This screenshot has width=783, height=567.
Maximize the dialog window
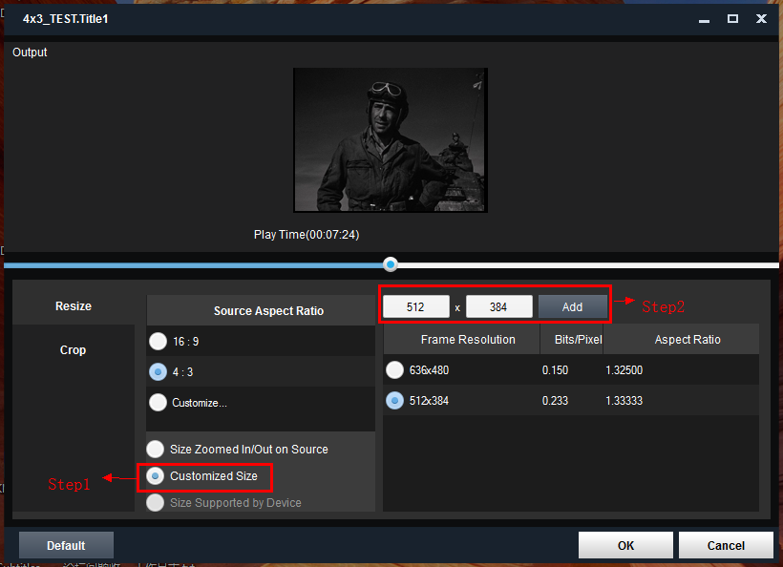[x=732, y=18]
